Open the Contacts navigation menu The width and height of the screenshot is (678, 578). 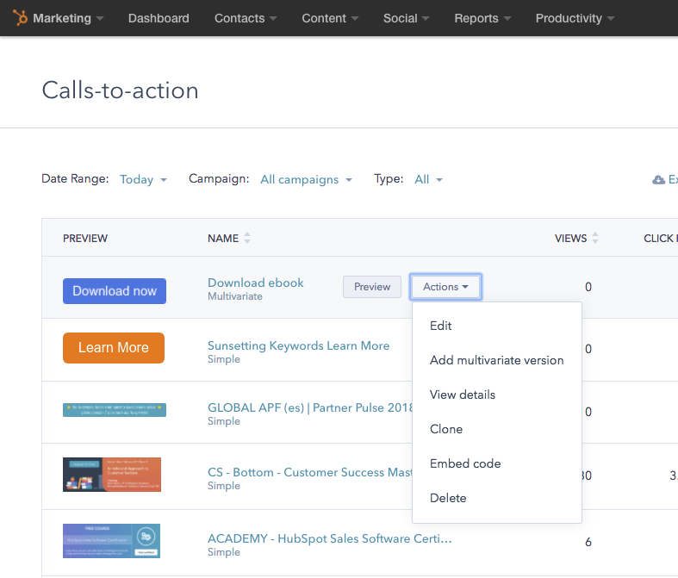(246, 18)
